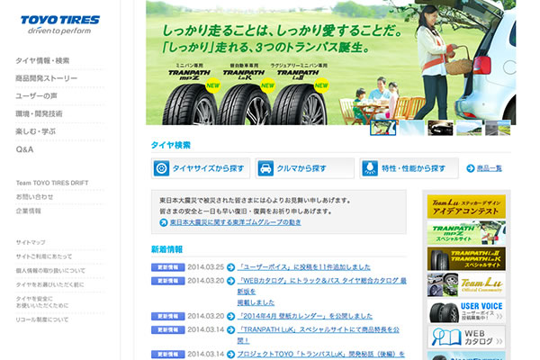Click the TOYO TIRES logo

click(x=60, y=25)
